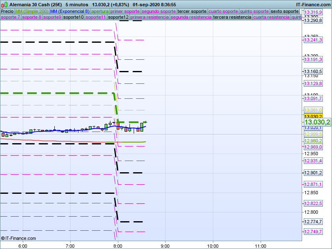The width and height of the screenshot is (332, 249).
Task: Click the © IT-Finance.com copyright text
Action: 19,238
